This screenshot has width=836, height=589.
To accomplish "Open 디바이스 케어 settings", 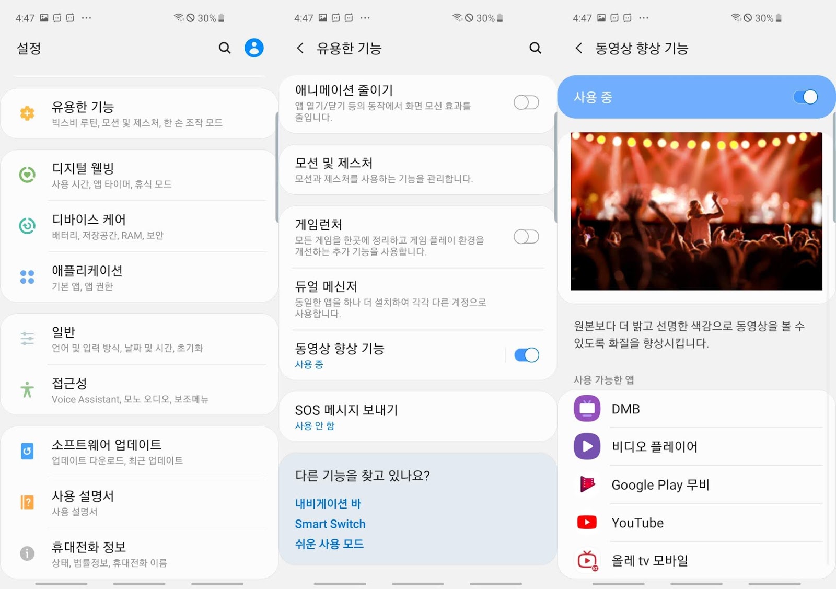I will coord(139,226).
